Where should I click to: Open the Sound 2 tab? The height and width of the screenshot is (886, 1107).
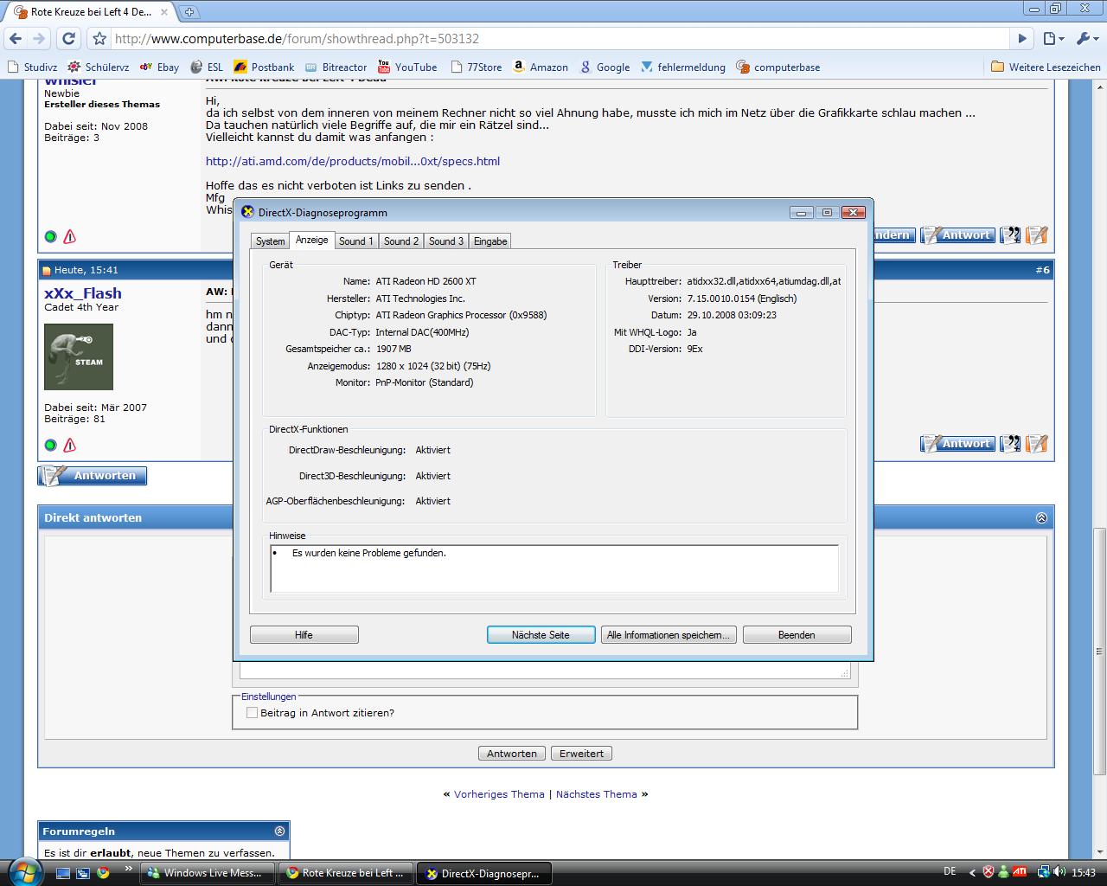pyautogui.click(x=401, y=241)
